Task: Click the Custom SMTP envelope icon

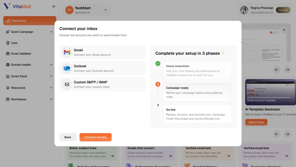Action: click(67, 84)
